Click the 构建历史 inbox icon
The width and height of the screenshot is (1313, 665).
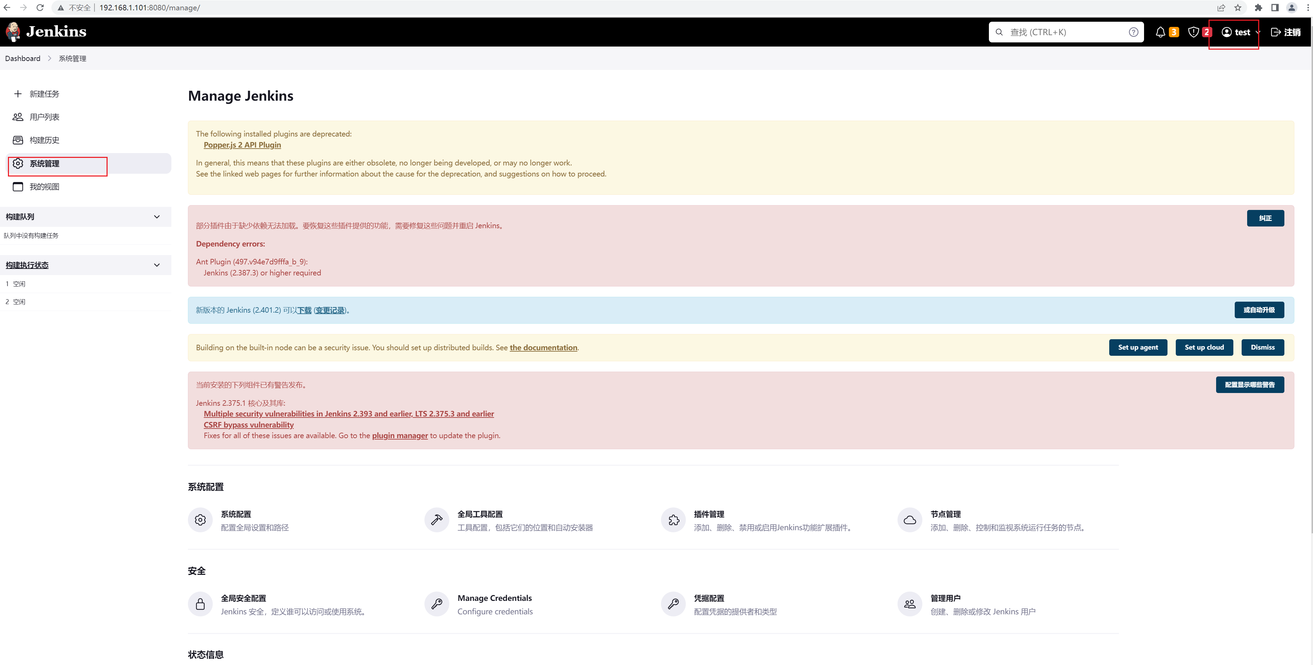point(18,140)
